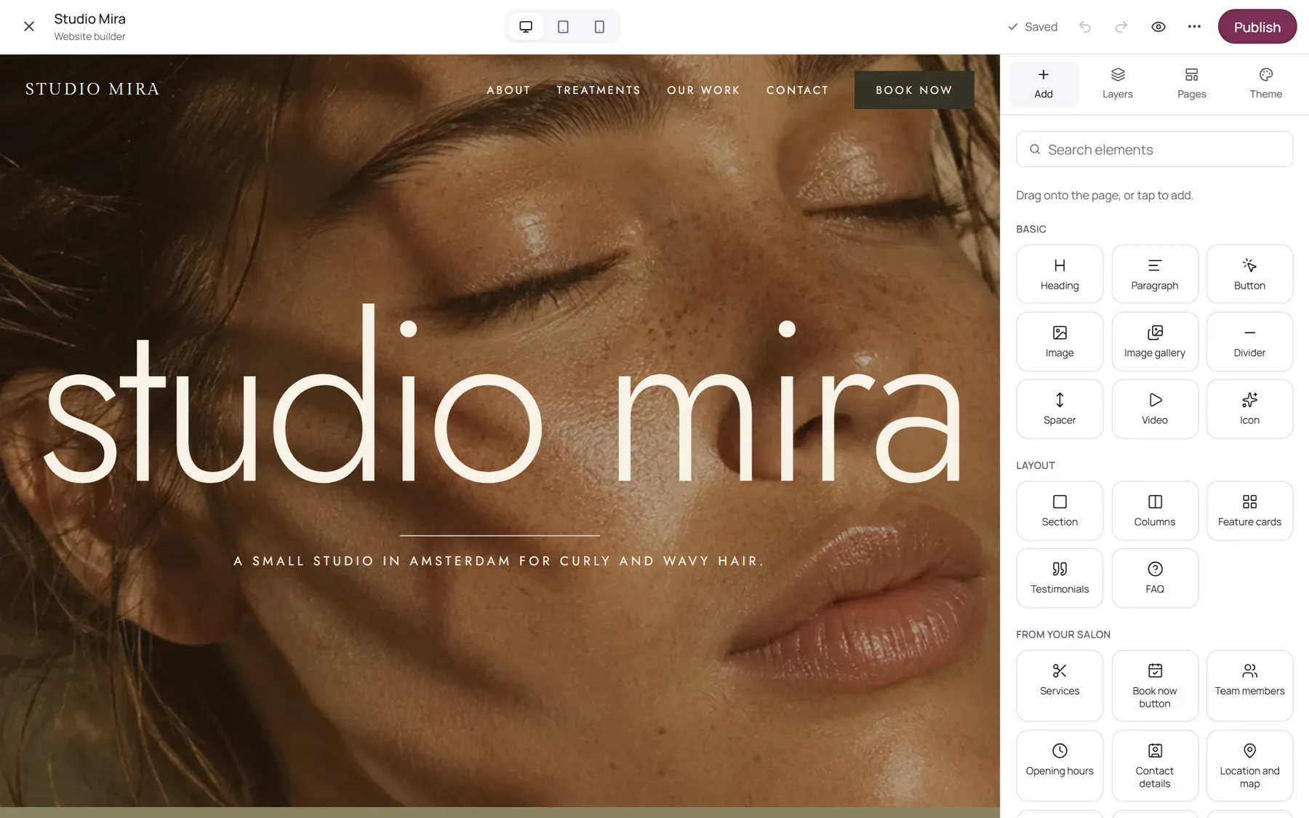Screen dimensions: 1309x818
Task: Insert an Image element
Action: pyautogui.click(x=1059, y=342)
